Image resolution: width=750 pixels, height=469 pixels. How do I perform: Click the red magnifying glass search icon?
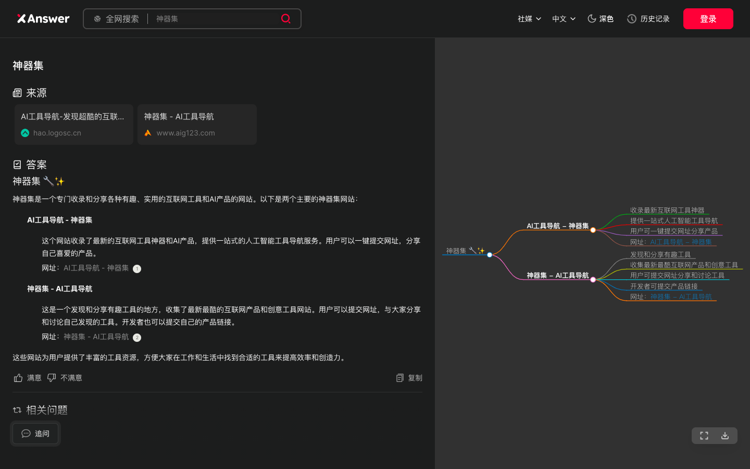click(286, 19)
